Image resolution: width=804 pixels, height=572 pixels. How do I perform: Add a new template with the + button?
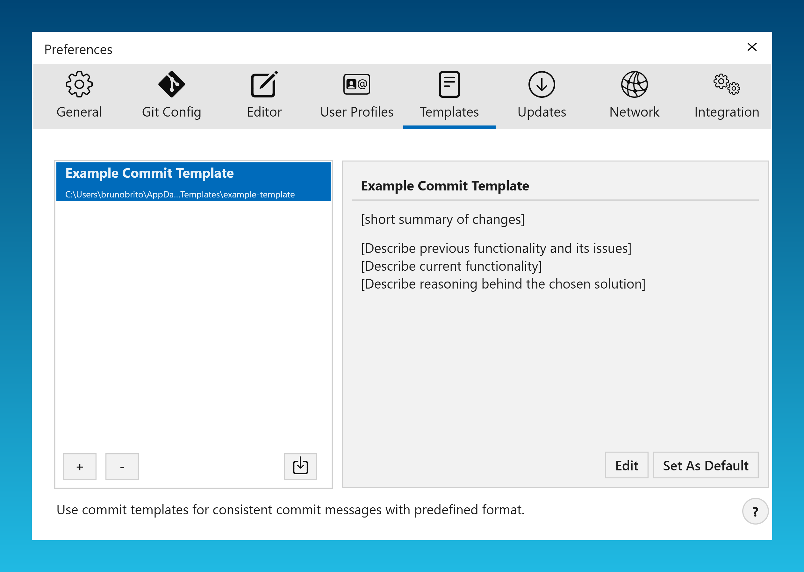[x=80, y=466]
